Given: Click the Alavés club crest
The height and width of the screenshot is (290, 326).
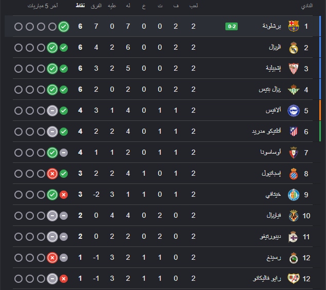Looking at the screenshot, I should (293, 111).
